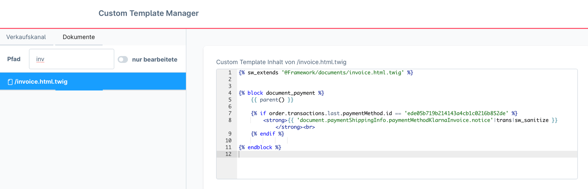588x189 pixels.
Task: Select the Dokumente tab
Action: [x=79, y=37]
